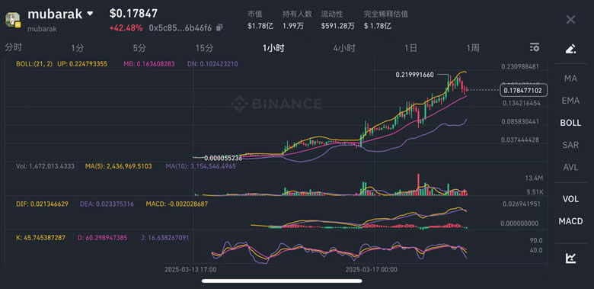Tap the K: 45.745387287 legend
The width and height of the screenshot is (594, 289).
pyautogui.click(x=40, y=238)
